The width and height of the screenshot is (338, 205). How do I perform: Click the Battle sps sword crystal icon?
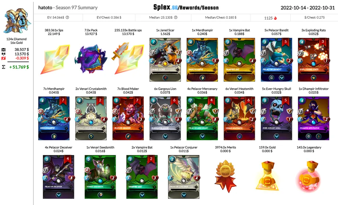tap(127, 58)
